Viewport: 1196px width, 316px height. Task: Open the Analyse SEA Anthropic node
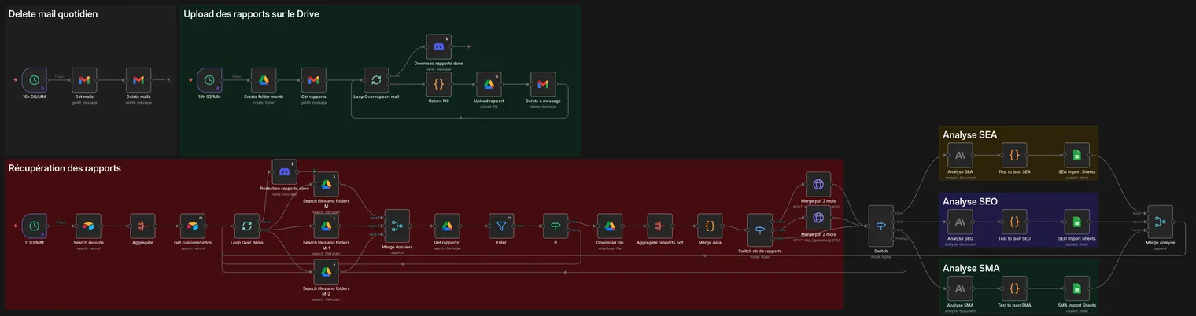[x=959, y=155]
